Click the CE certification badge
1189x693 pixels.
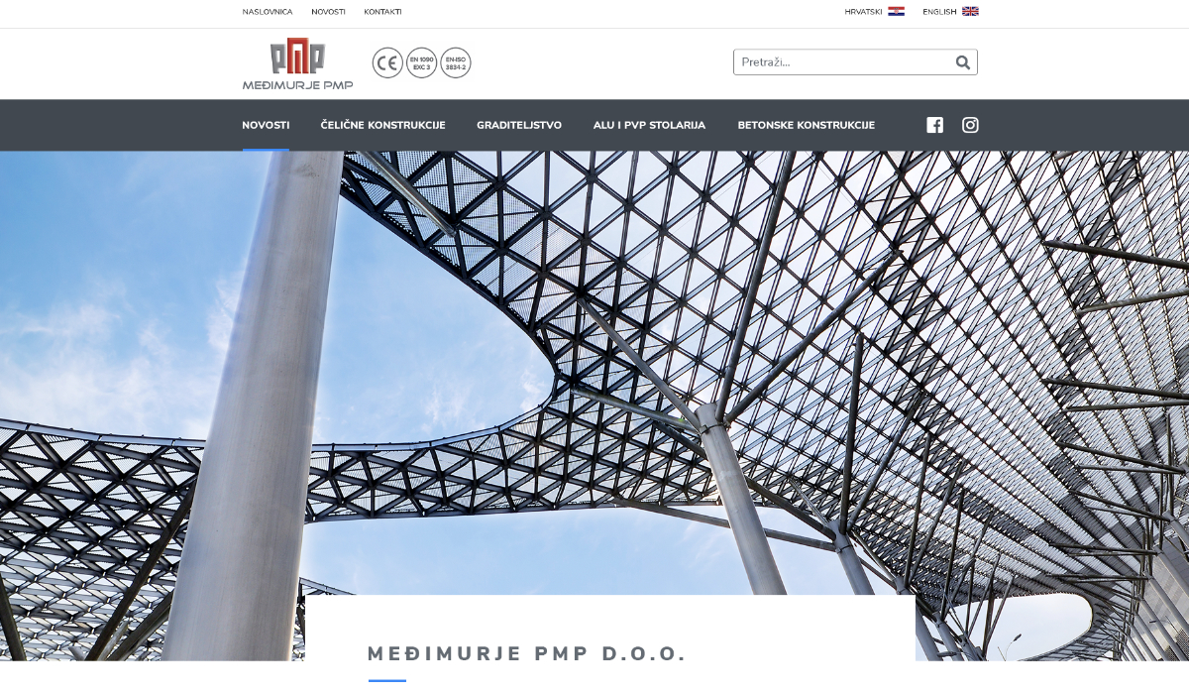pyautogui.click(x=387, y=63)
